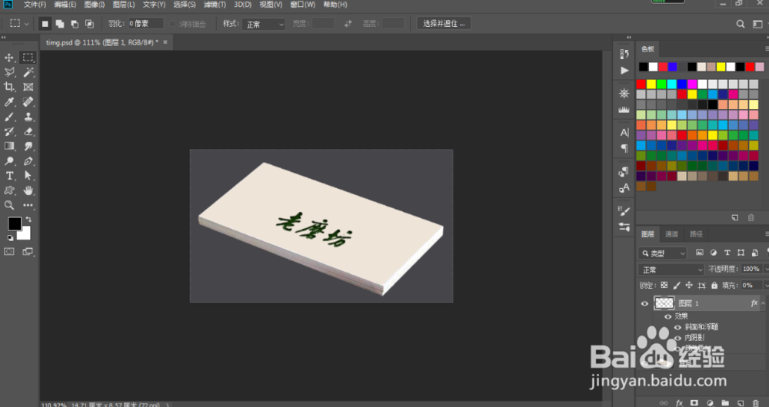Select the Polygonal Lasso tool
This screenshot has width=769, height=407.
coord(9,72)
